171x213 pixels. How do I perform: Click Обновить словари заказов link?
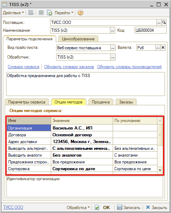coord(69,67)
